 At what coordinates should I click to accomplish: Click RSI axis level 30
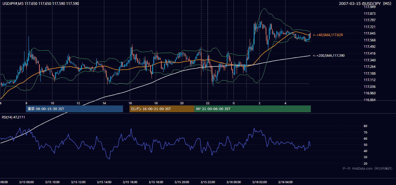pyautogui.click(x=365, y=157)
